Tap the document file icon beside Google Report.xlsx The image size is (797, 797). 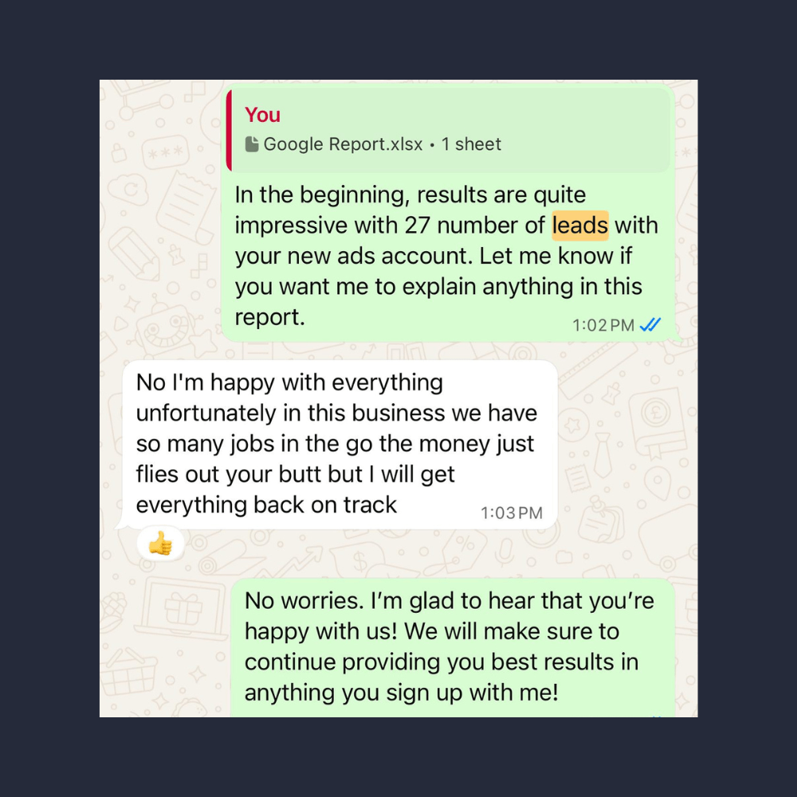tap(252, 144)
